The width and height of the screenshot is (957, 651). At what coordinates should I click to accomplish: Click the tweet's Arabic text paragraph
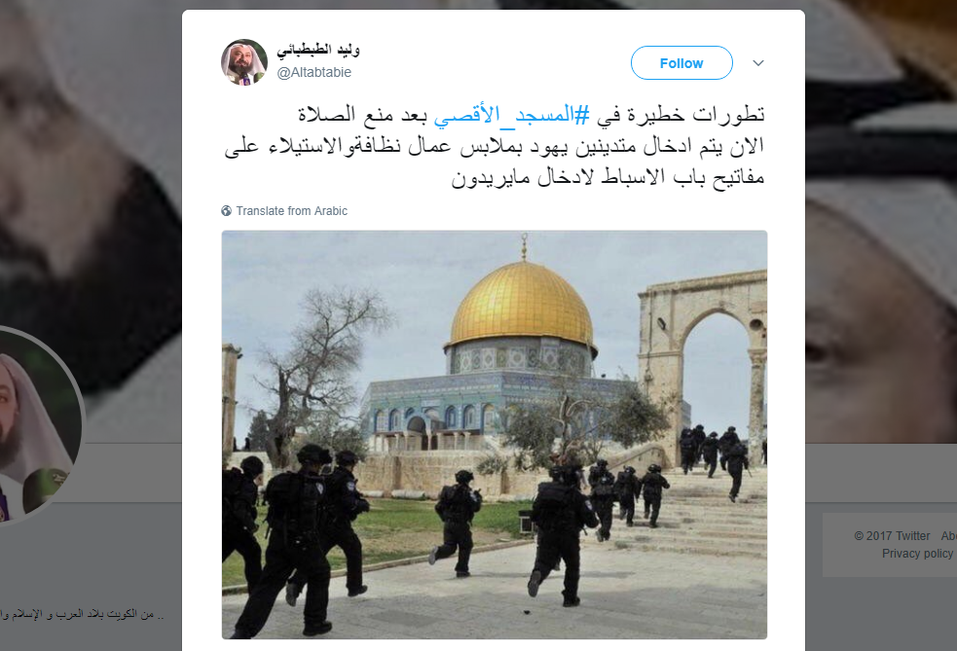(495, 146)
